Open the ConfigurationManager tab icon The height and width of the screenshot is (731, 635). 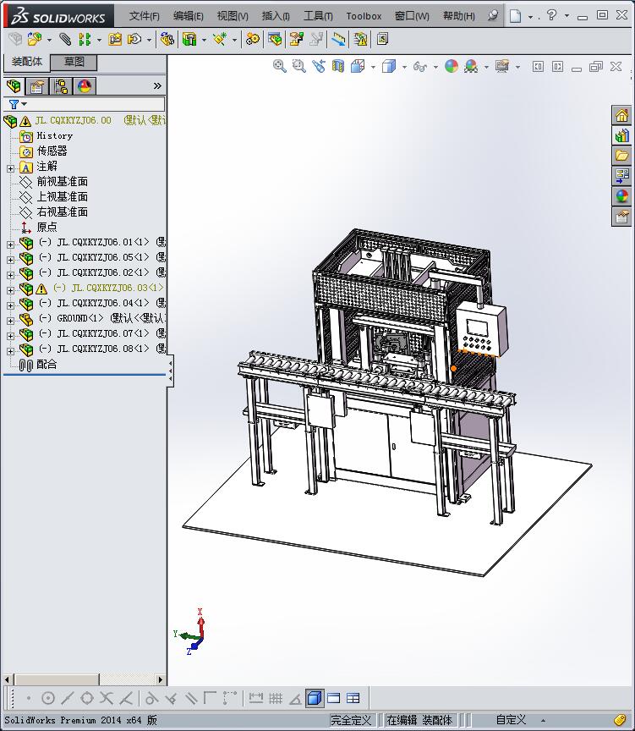point(61,86)
